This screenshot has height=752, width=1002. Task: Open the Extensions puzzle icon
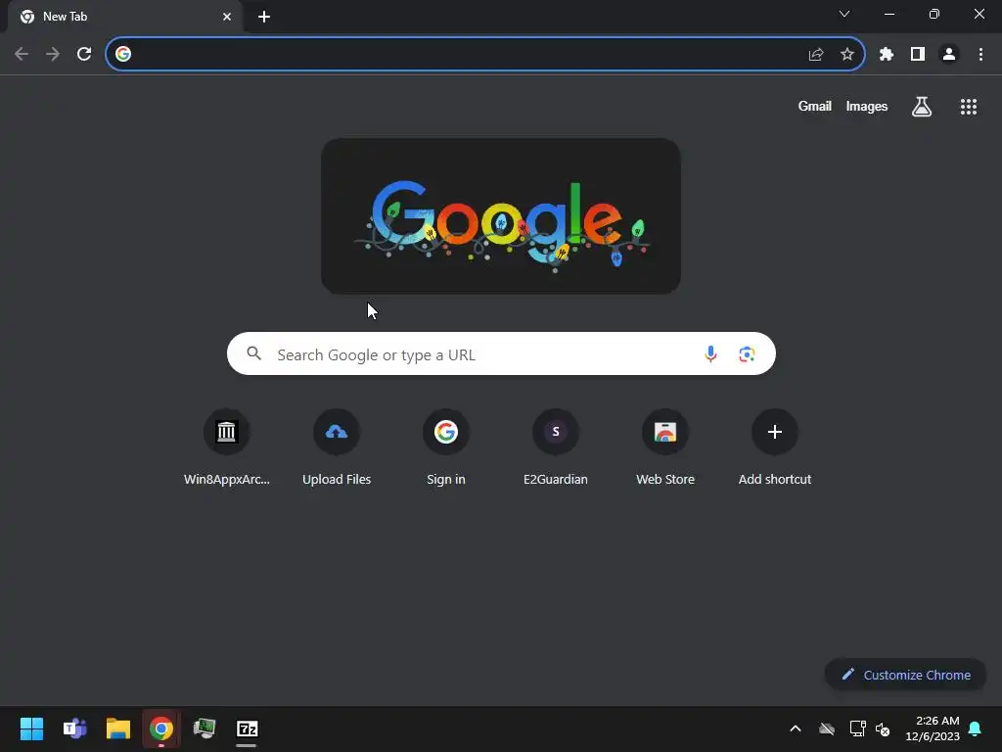[887, 55]
